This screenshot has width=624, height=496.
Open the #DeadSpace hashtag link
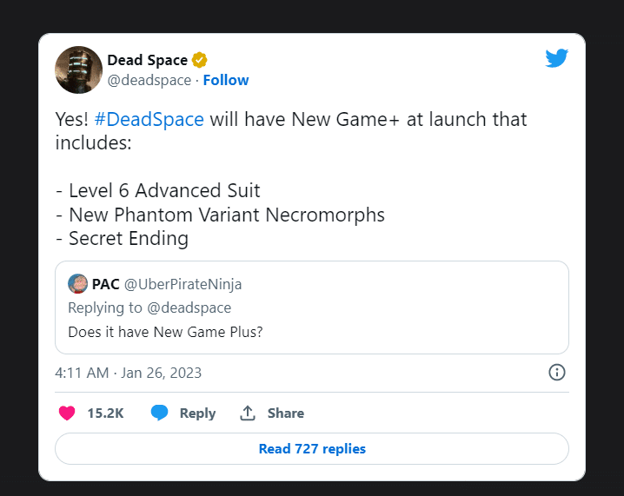149,119
